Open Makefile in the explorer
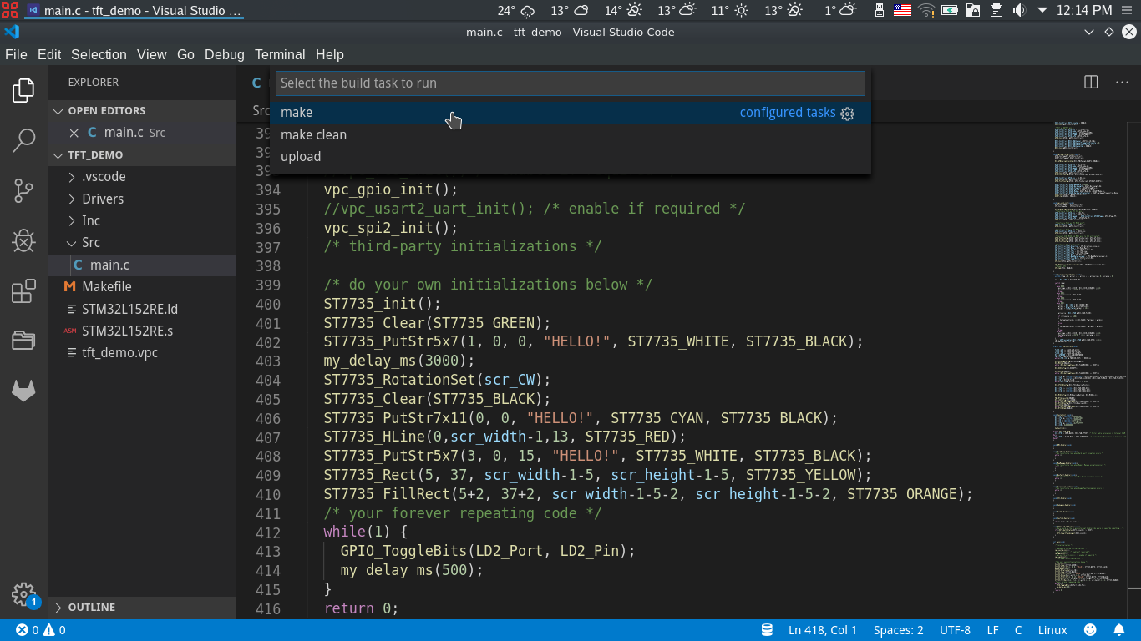Viewport: 1141px width, 641px height. click(x=106, y=286)
